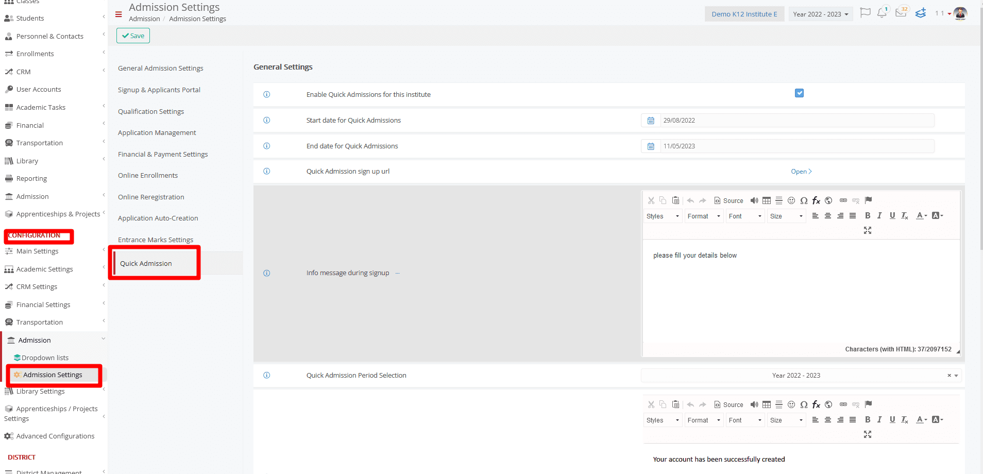983x474 pixels.
Task: Open background color picker in Info message editor
Action: click(938, 216)
